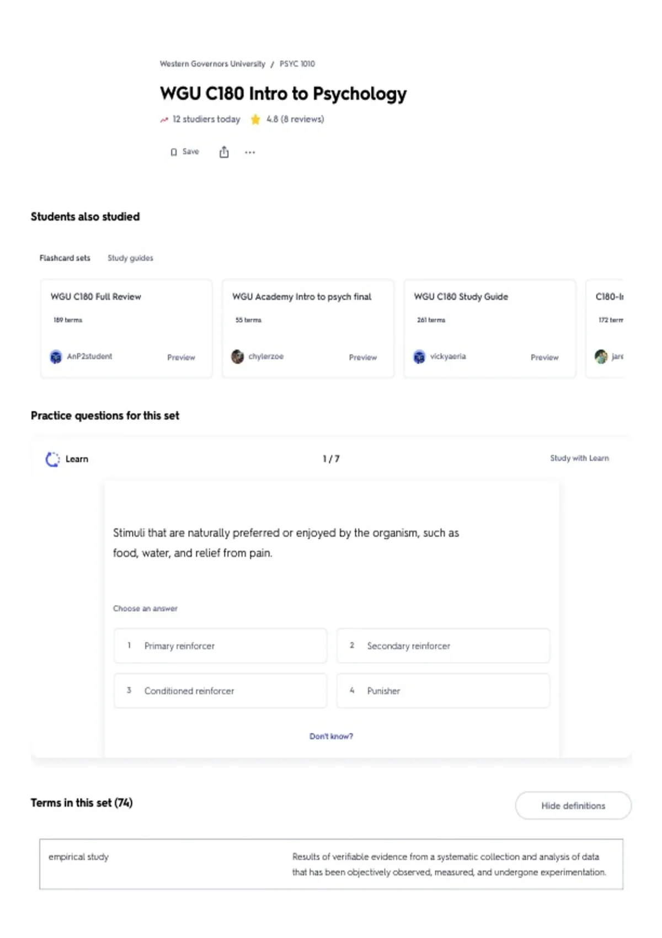The width and height of the screenshot is (662, 938).
Task: Click the Learn spinner icon
Action: (52, 459)
